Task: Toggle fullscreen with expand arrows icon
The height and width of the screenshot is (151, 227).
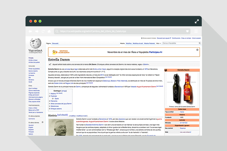Action: point(197,21)
